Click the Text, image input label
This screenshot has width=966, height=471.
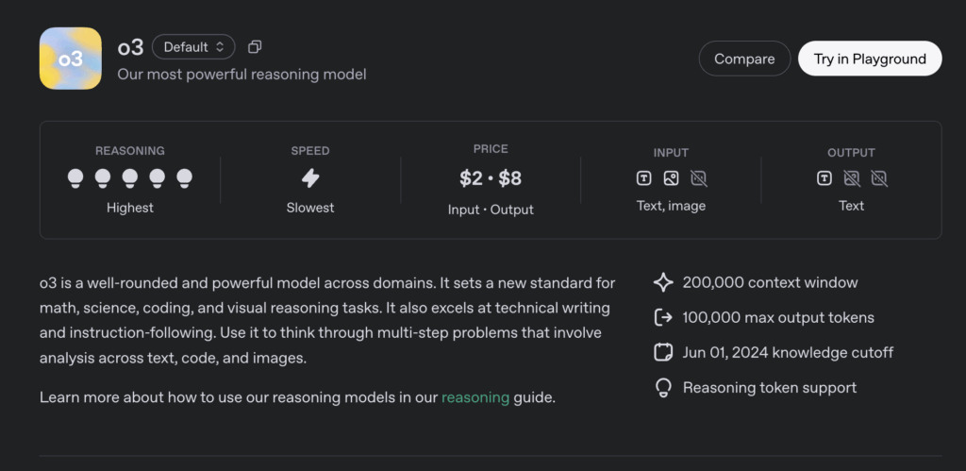(x=671, y=206)
